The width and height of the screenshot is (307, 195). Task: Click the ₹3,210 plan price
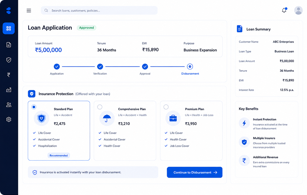124,124
